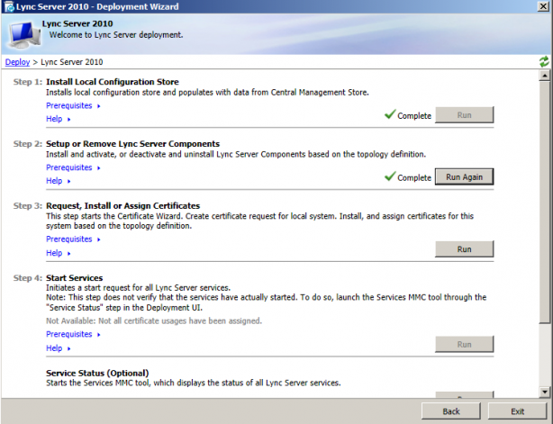Image resolution: width=553 pixels, height=424 pixels.
Task: Click "Install Local Configuration Store" heading
Action: click(113, 82)
